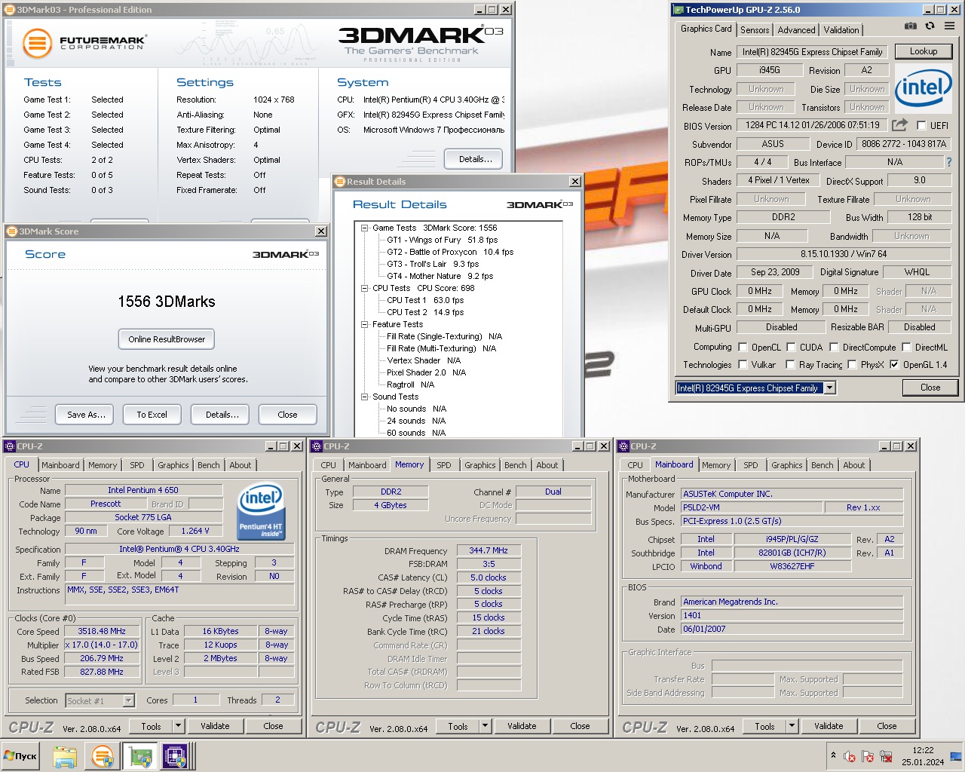965x772 pixels.
Task: Open Tools dropdown arrow in CPU-Z Memory window
Action: (x=486, y=726)
